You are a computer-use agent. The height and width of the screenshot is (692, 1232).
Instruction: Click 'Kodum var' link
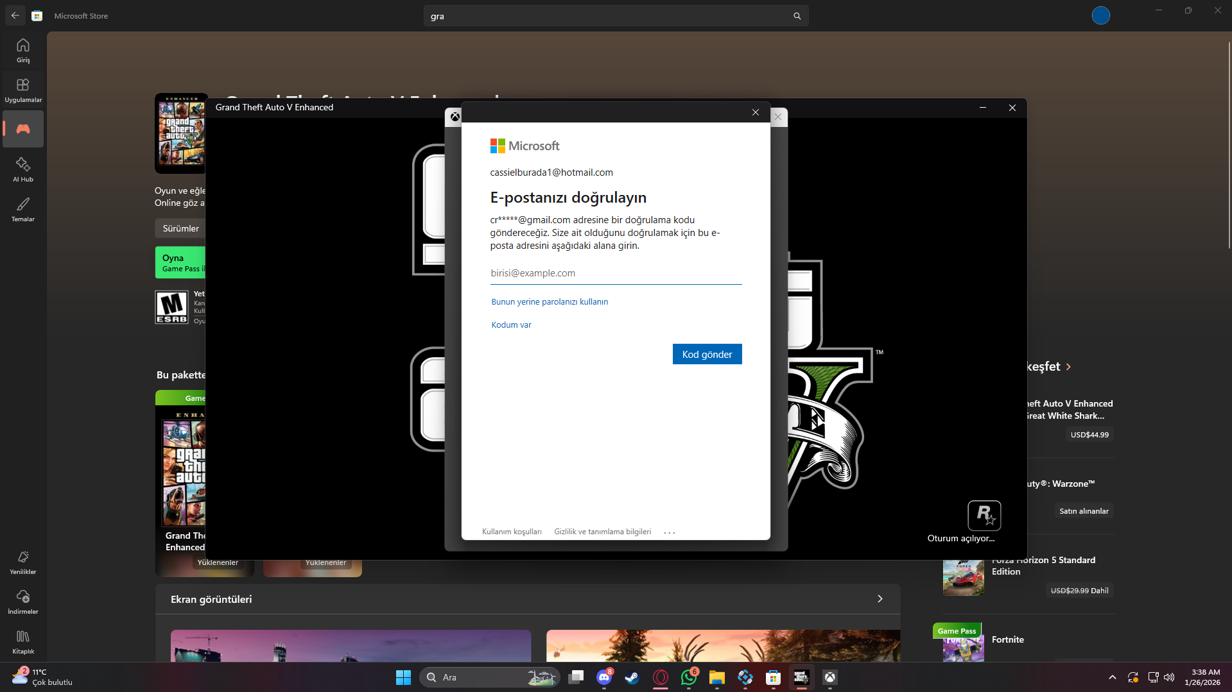pyautogui.click(x=511, y=325)
